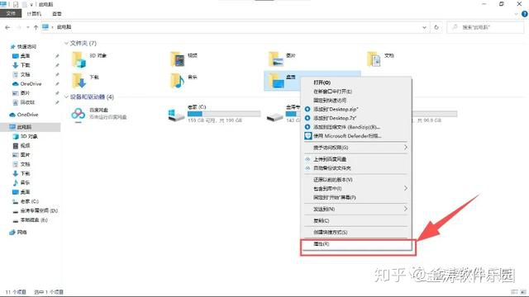Click the help question mark icon
The height and width of the screenshot is (297, 529).
524,14
